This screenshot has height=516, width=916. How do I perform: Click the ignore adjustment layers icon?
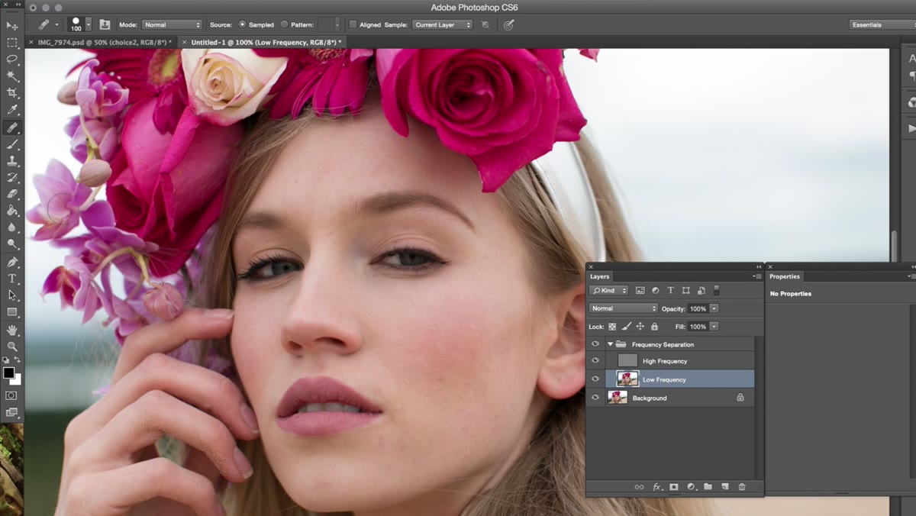click(x=485, y=24)
